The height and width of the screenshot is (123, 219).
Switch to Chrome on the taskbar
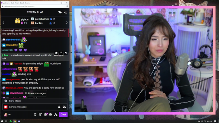point(15,121)
